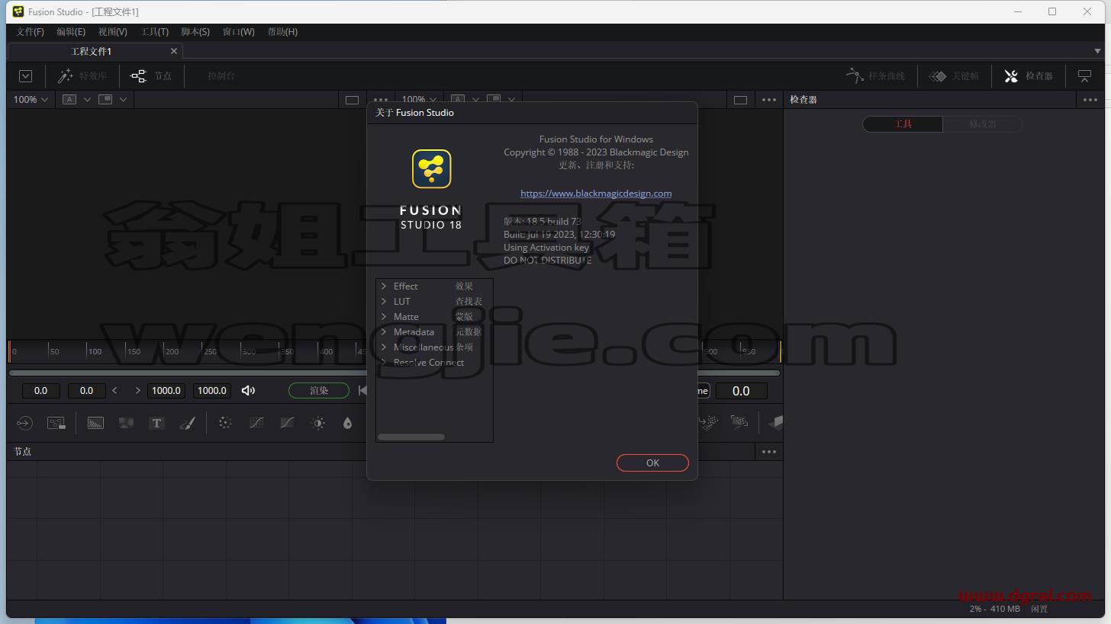This screenshot has width=1111, height=624.
Task: Expand left viewer channel dropdown arrow
Action: (87, 100)
